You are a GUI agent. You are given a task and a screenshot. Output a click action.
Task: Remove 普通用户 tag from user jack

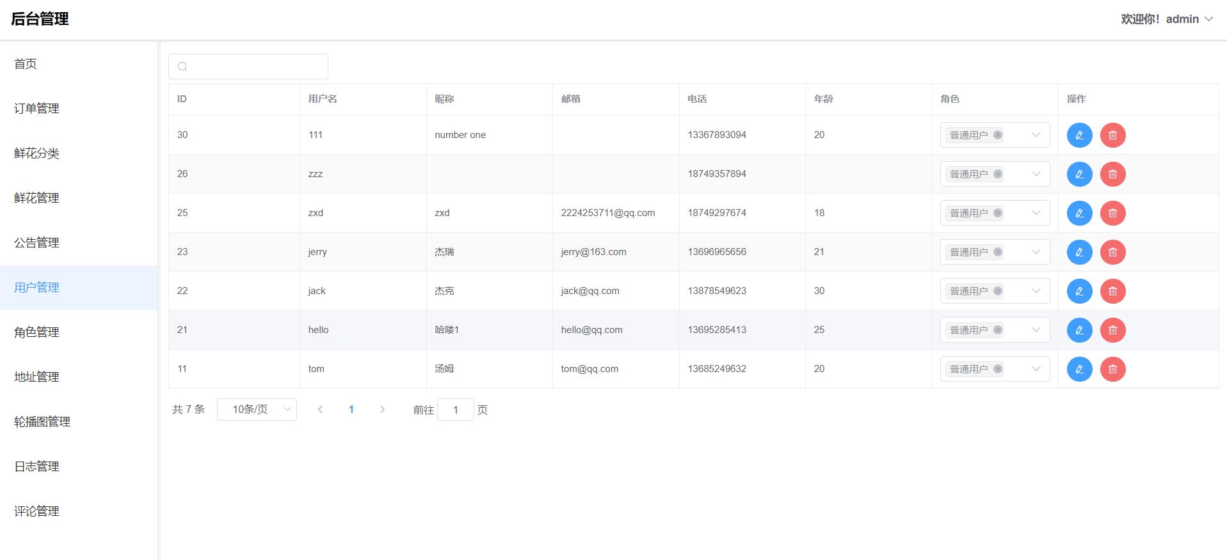[x=997, y=291]
